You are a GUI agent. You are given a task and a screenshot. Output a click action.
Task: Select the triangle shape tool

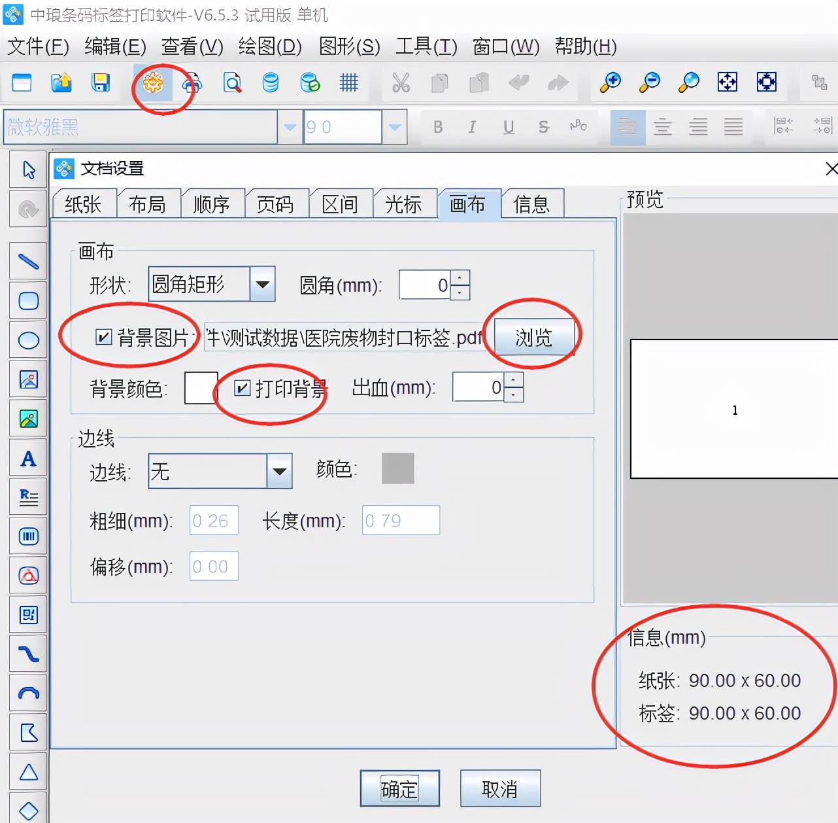(x=28, y=772)
